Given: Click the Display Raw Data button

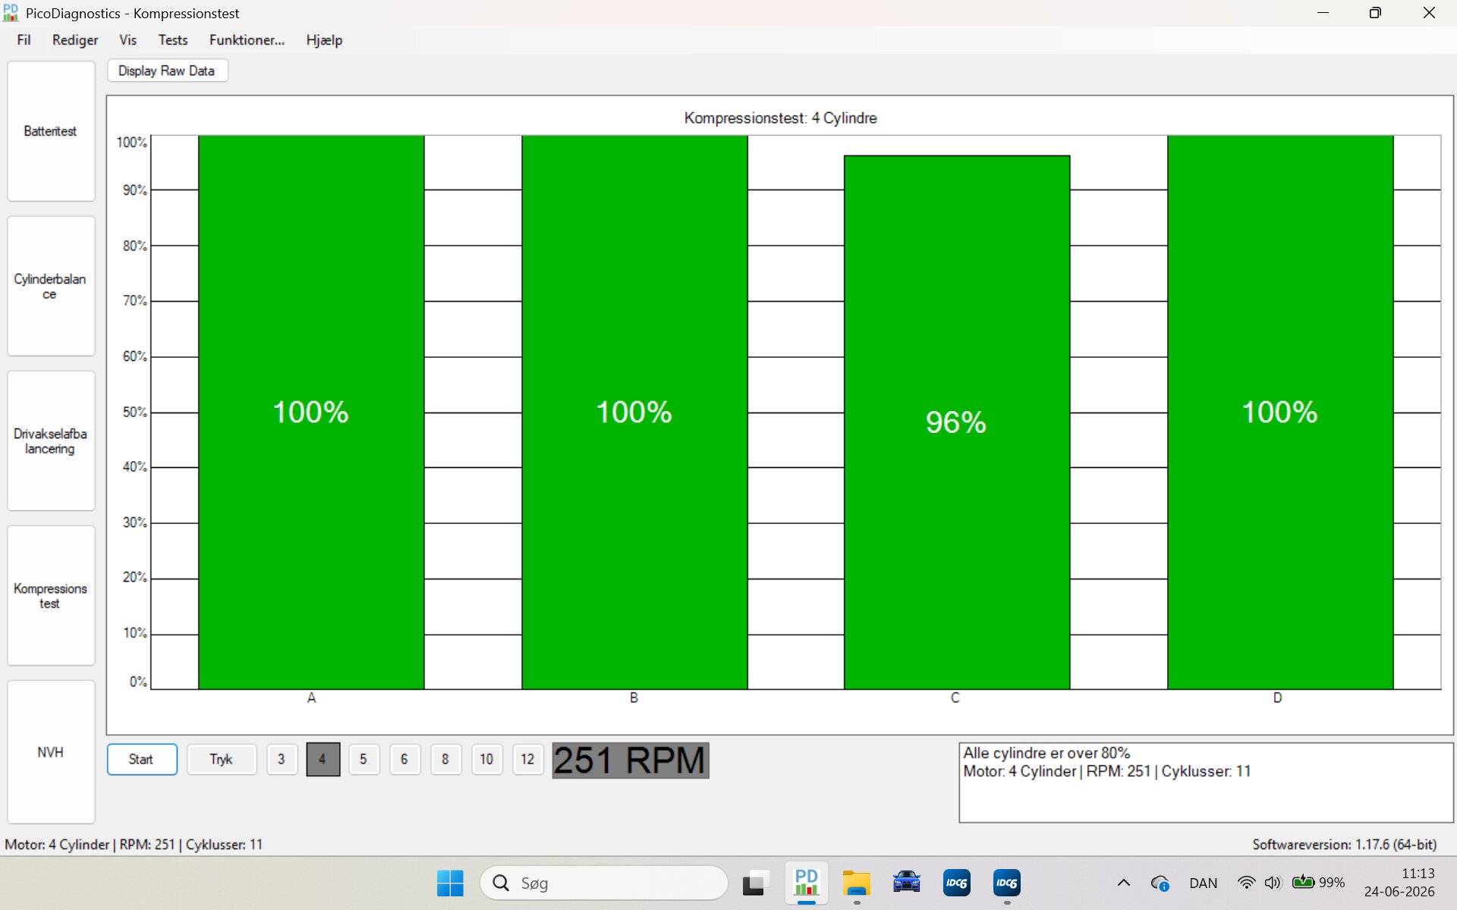Looking at the screenshot, I should tap(167, 71).
